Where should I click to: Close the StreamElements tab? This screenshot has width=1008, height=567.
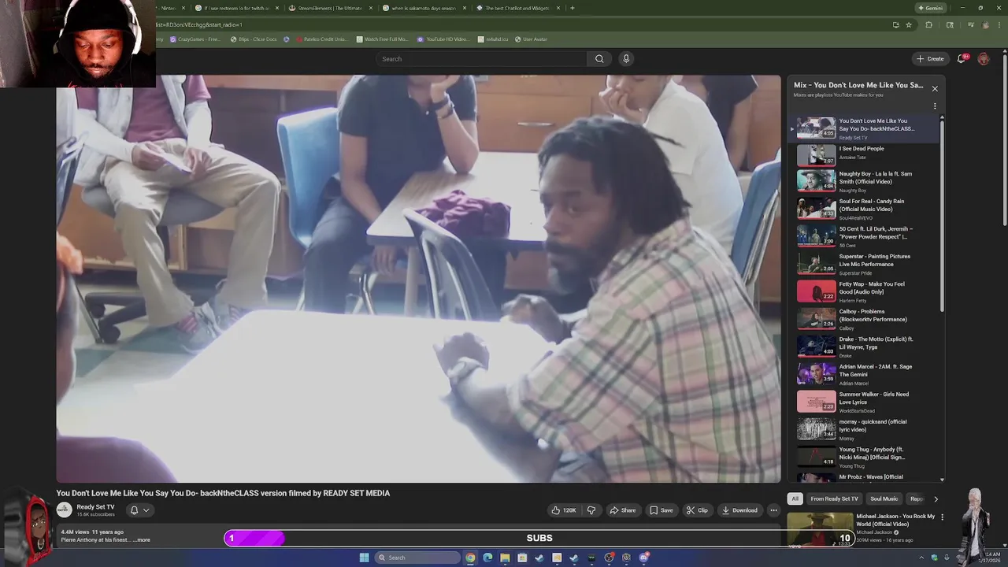click(370, 8)
